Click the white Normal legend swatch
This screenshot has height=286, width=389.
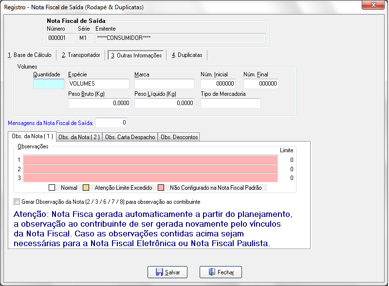[x=52, y=188]
